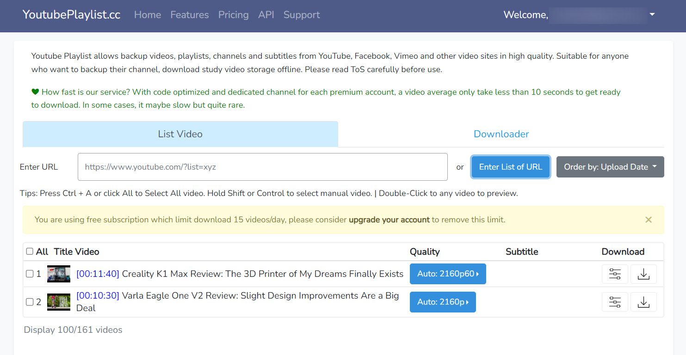Dismiss the free subscription limit notice
This screenshot has height=355, width=686.
coord(648,220)
